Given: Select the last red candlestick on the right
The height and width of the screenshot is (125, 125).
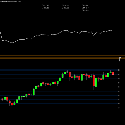Looking at the screenshot, I should click(x=113, y=73).
